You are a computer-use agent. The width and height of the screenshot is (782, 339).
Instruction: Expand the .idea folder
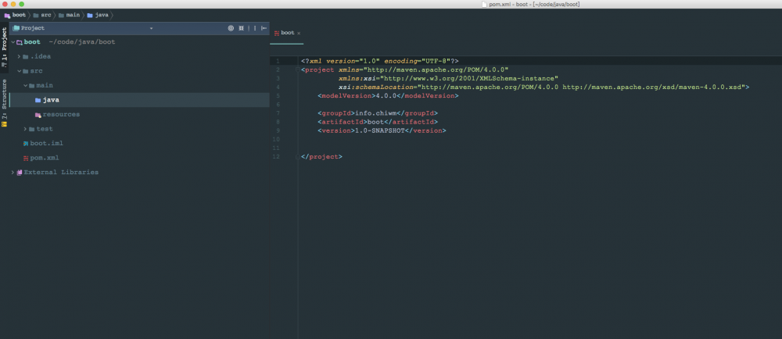(19, 56)
